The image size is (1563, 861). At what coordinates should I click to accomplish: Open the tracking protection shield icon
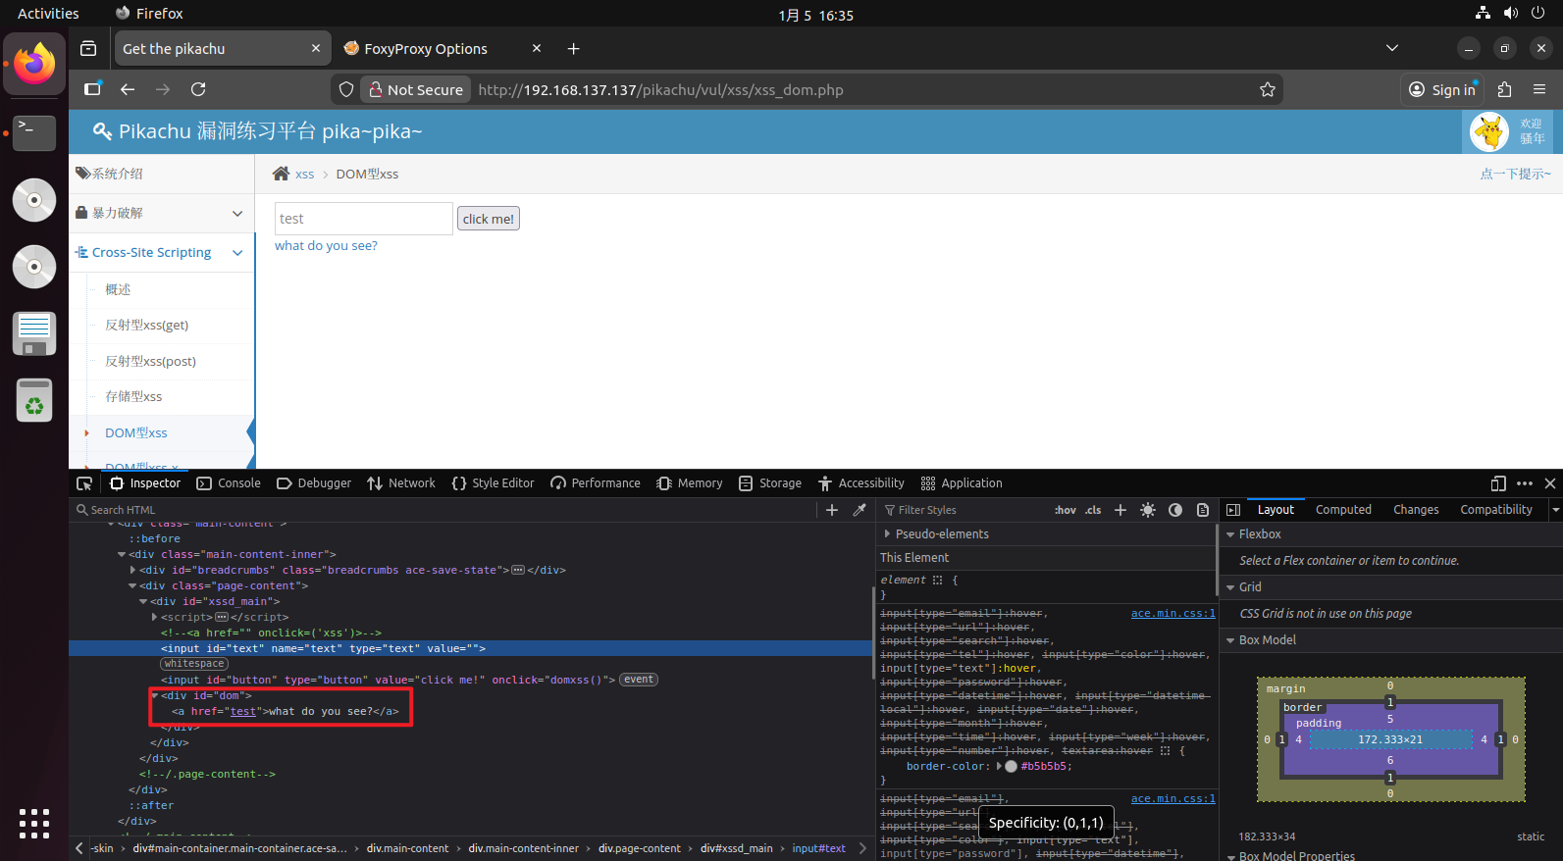[346, 89]
